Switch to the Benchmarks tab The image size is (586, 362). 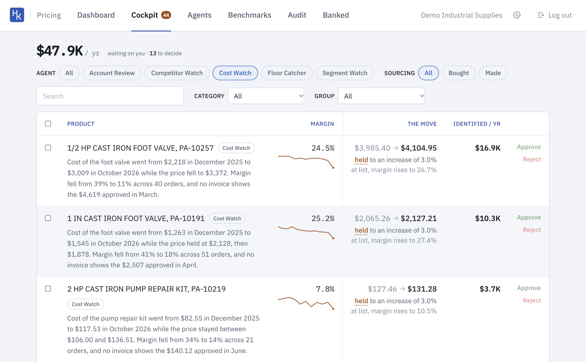pos(250,15)
